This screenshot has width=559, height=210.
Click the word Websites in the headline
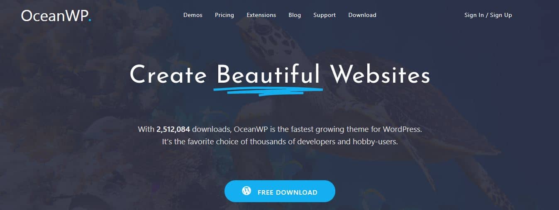380,75
